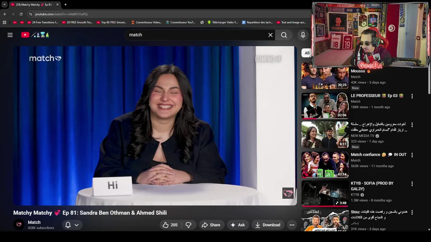Click the 'Match confiance' video title

point(378,155)
